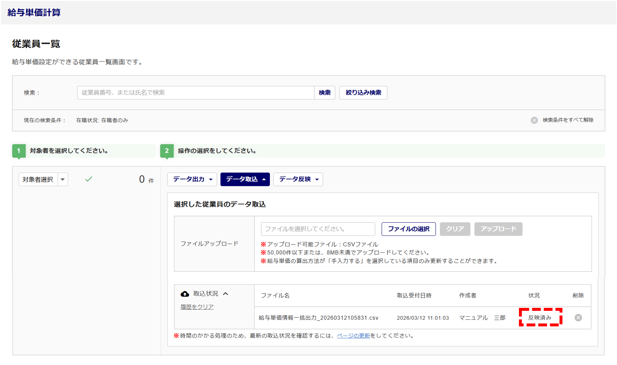Click the 検索 button
The width and height of the screenshot is (617, 365).
click(324, 93)
